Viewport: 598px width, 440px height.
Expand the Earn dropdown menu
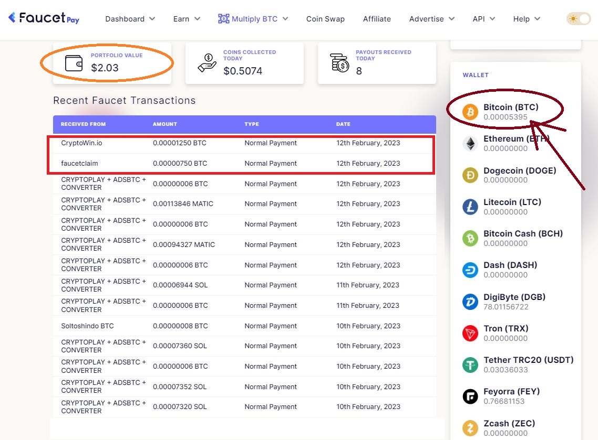click(x=187, y=19)
